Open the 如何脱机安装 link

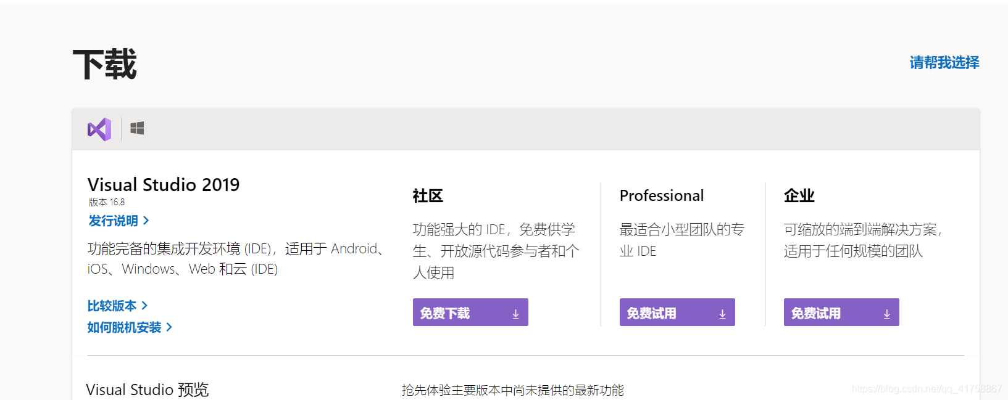coord(124,327)
